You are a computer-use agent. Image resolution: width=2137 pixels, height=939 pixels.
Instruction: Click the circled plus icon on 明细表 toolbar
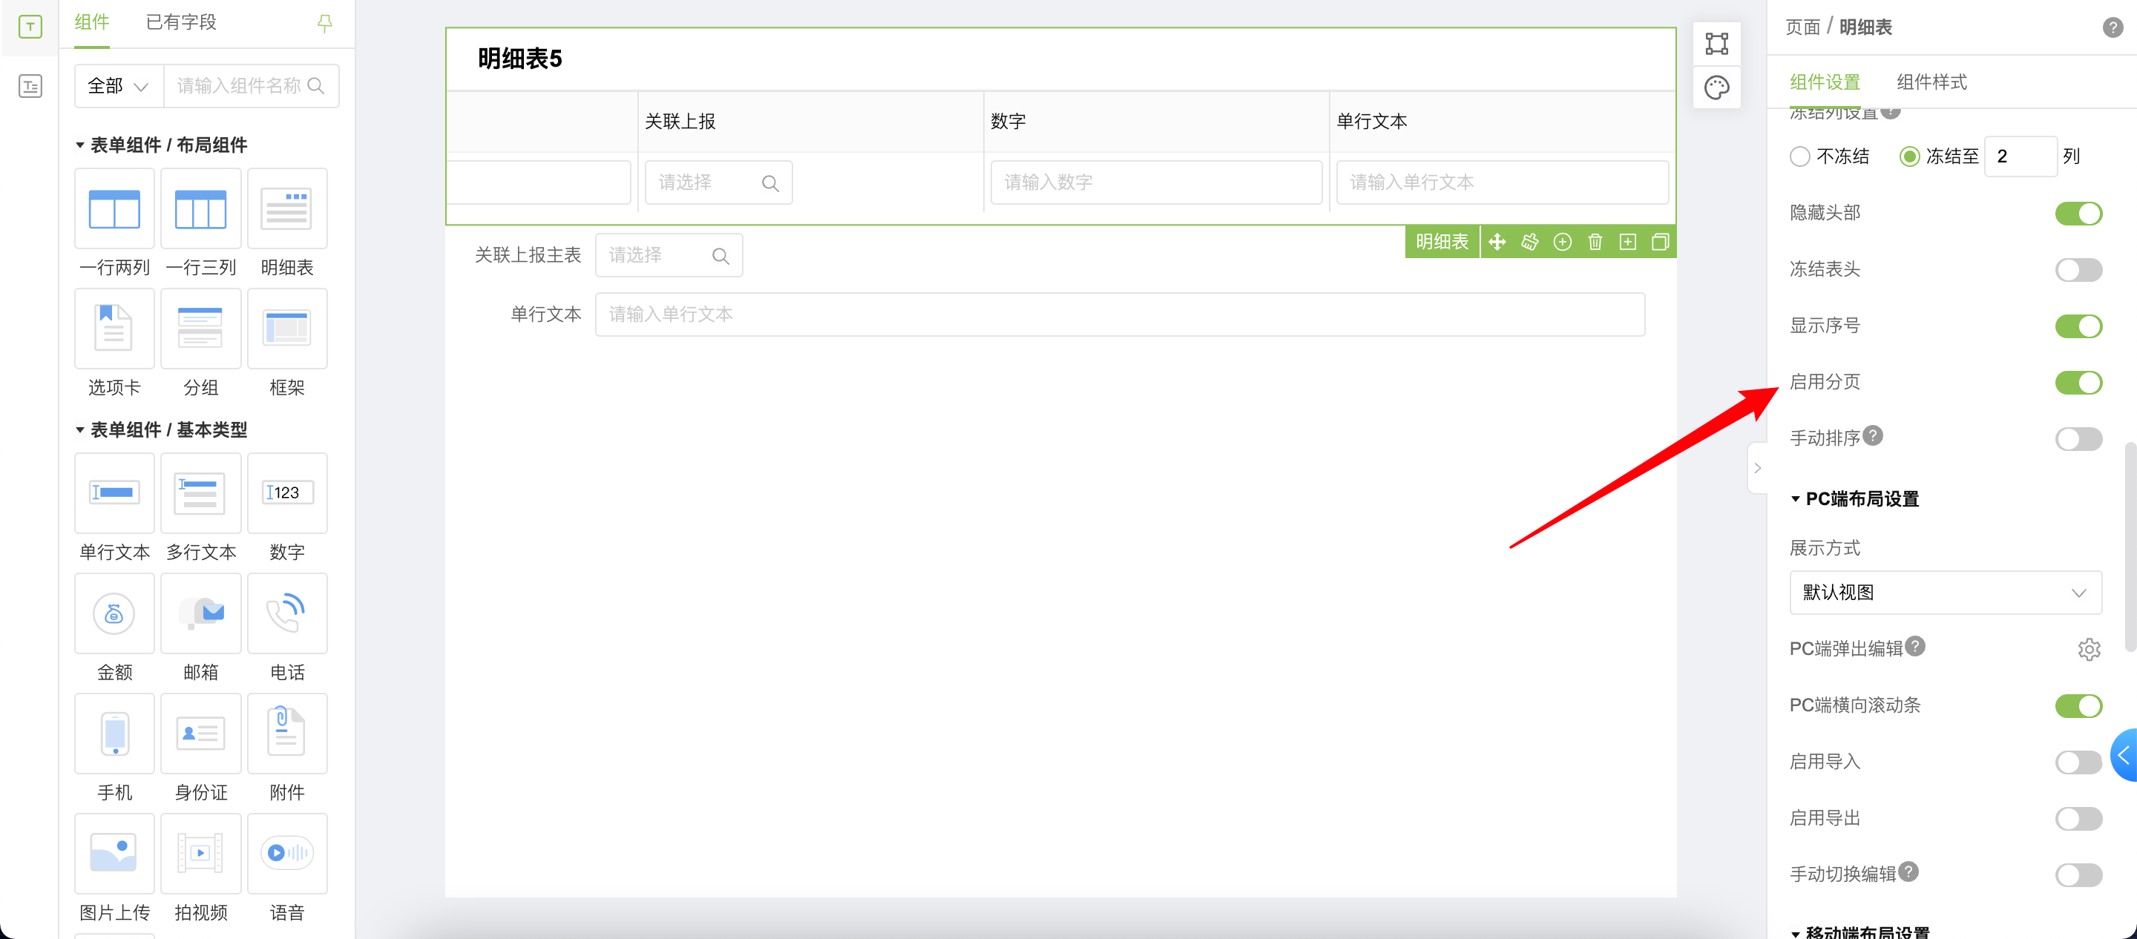click(1563, 241)
